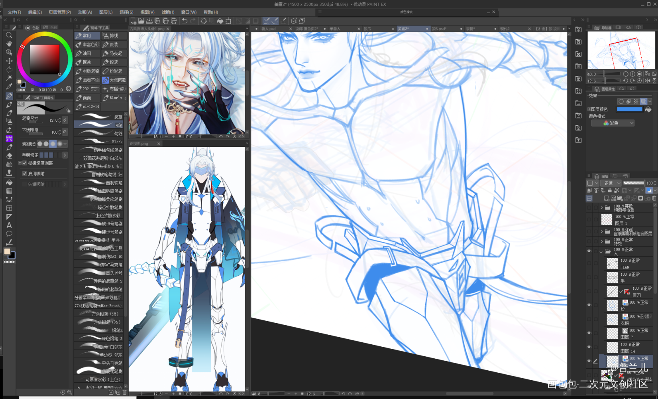Viewport: 658px width, 399px height.
Task: Toggle visibility of 图层 7 layer
Action: (x=589, y=333)
